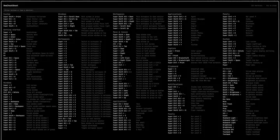
Task: Select the 'ChatGPT' application row
Action: 140,118
